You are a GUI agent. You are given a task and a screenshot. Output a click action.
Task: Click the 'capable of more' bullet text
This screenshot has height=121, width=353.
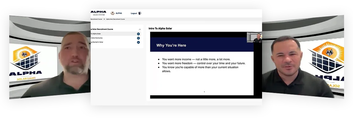(x=200, y=69)
